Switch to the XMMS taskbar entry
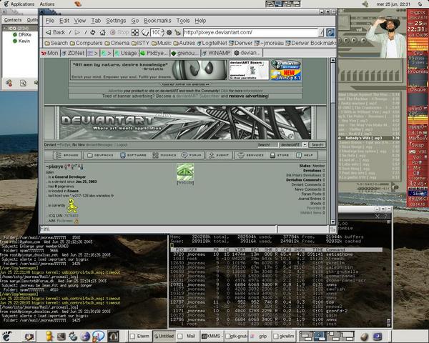Screen dimensions: 429x343 coord(212,336)
